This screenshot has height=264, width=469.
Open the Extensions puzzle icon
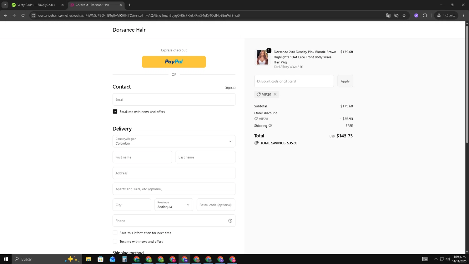click(x=425, y=15)
